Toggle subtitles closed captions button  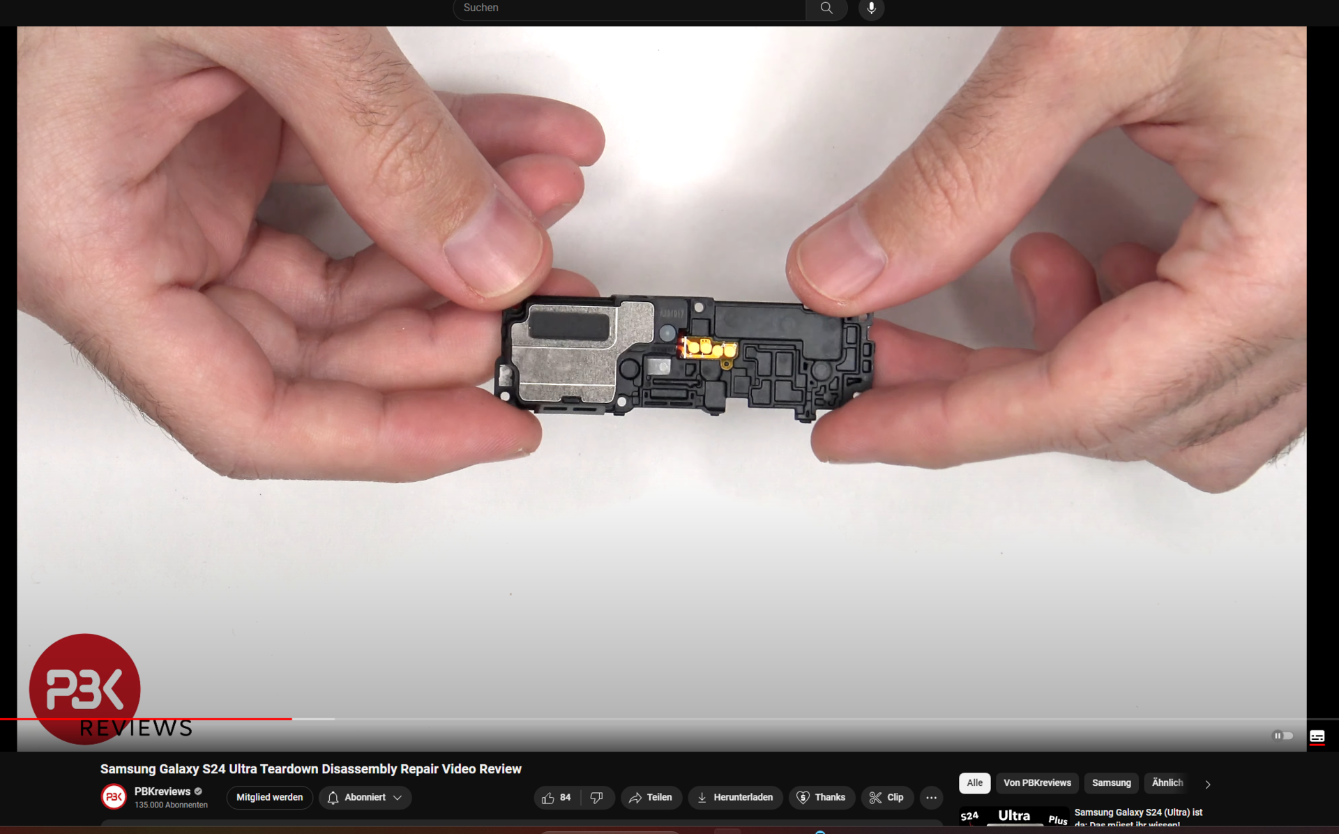(1317, 736)
